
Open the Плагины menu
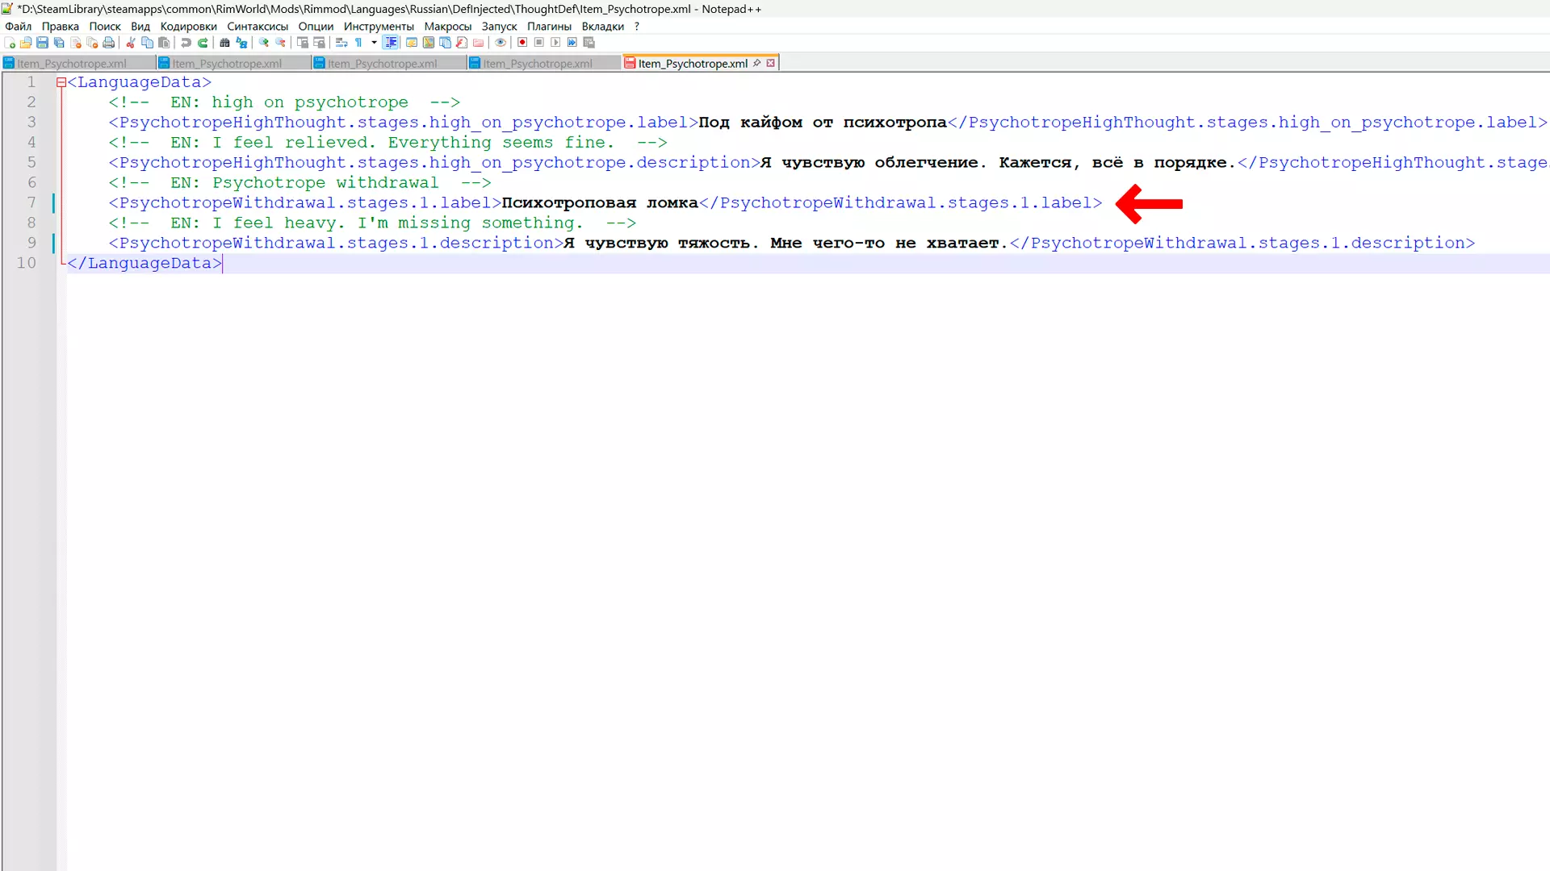549,26
